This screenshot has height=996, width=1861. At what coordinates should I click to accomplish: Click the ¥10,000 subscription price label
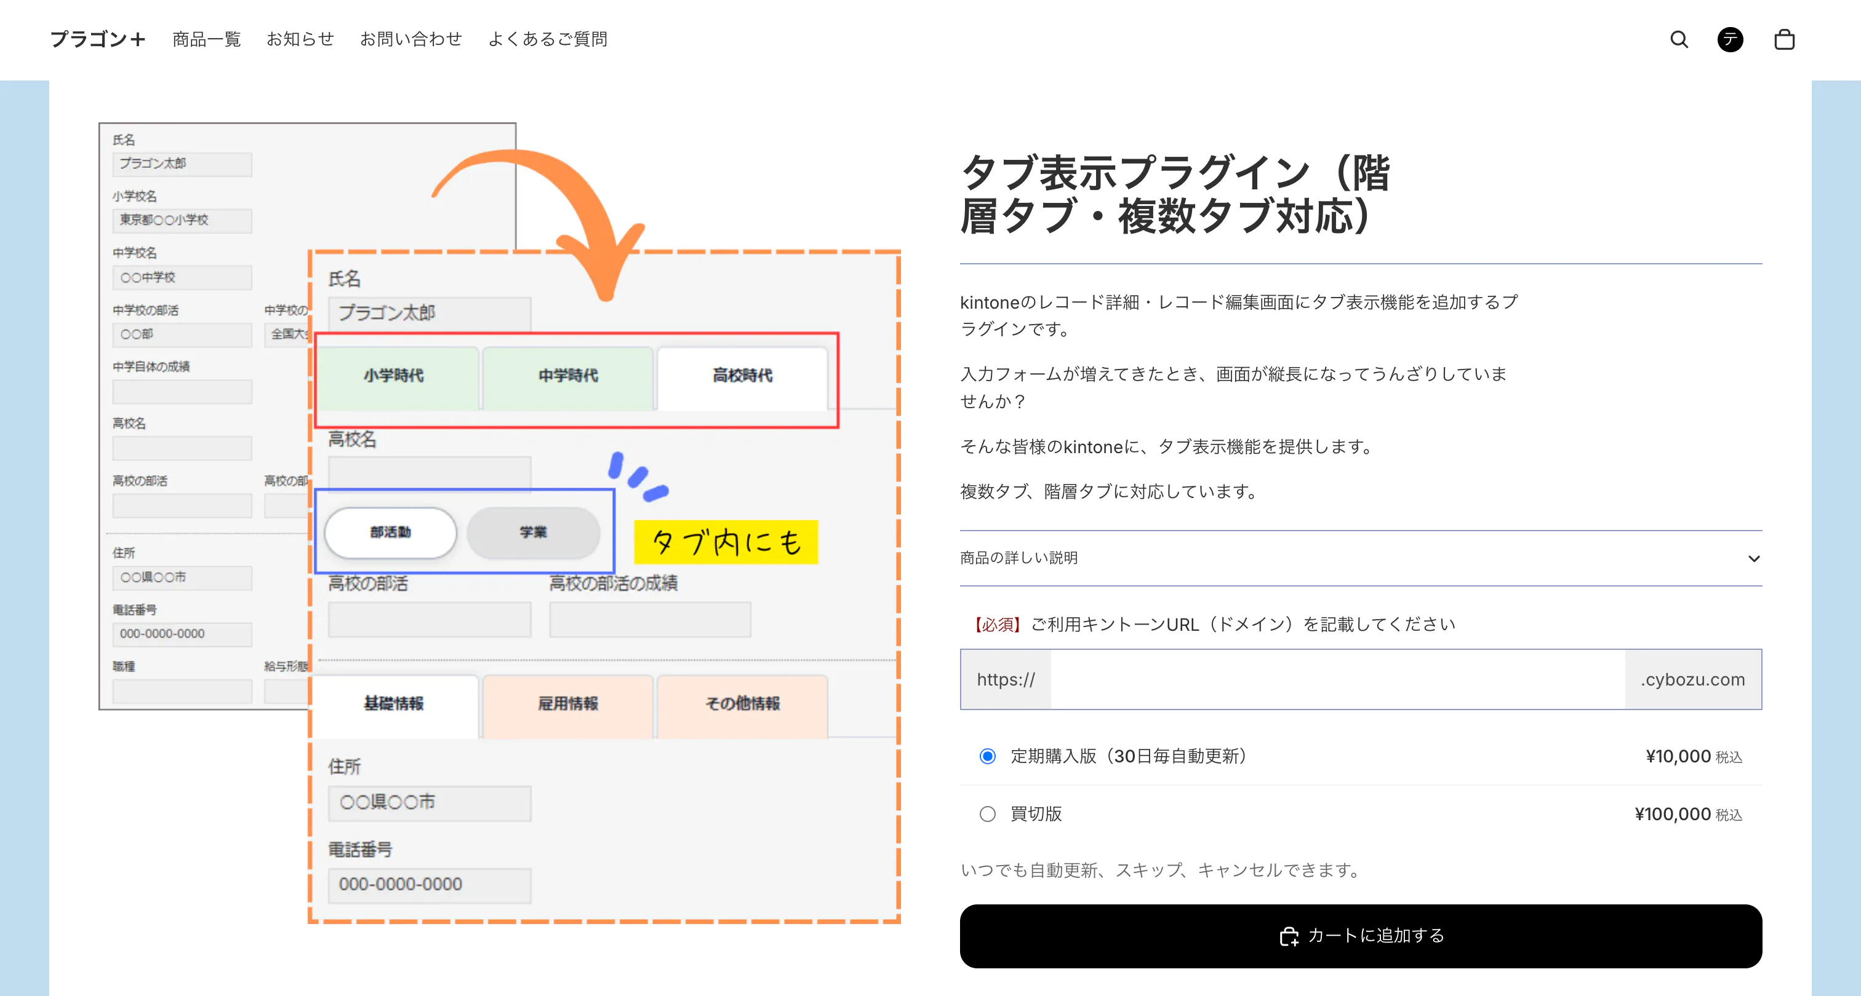point(1678,756)
